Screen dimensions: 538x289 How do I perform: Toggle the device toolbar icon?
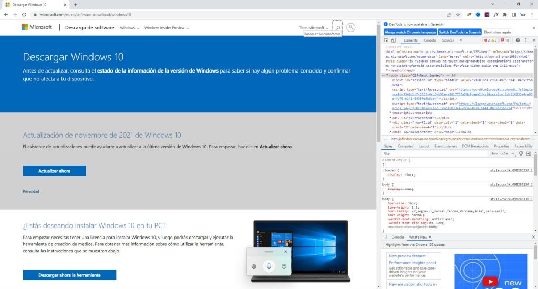click(394, 40)
